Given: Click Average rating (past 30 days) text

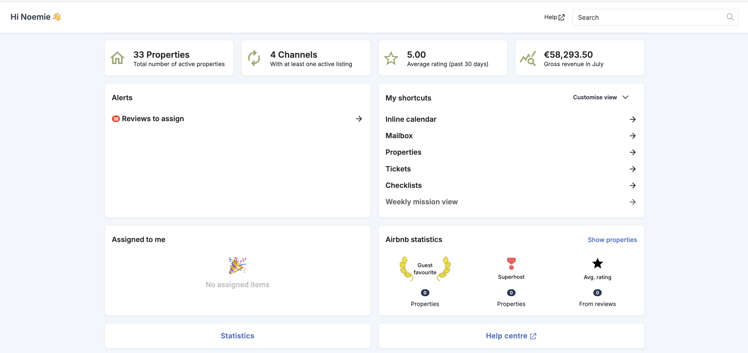Looking at the screenshot, I should pyautogui.click(x=448, y=64).
